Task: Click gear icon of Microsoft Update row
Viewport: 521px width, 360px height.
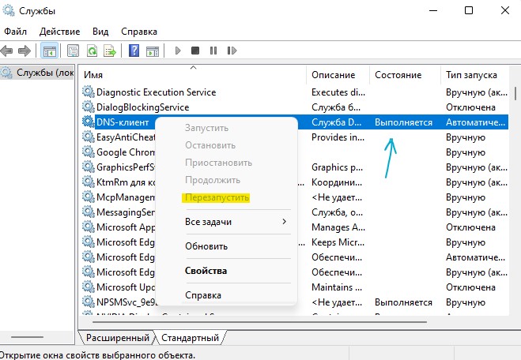Action: point(89,287)
